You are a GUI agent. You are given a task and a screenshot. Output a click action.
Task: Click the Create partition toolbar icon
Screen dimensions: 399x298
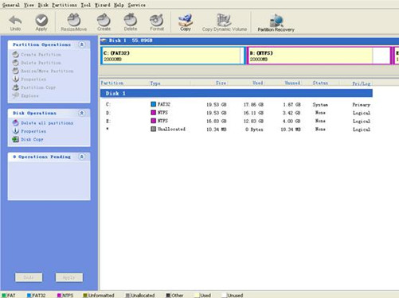(x=104, y=23)
